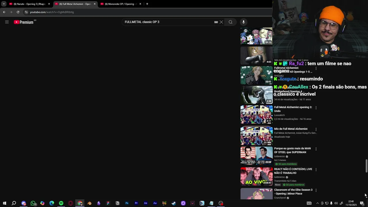Image resolution: width=368 pixels, height=207 pixels.
Task: Open Obsidian from the taskbar
Action: (x=99, y=203)
